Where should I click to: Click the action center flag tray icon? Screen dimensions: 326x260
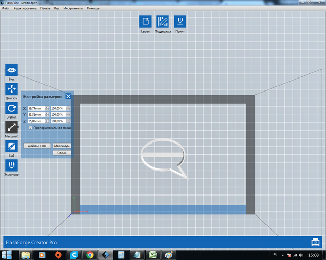[x=288, y=255]
